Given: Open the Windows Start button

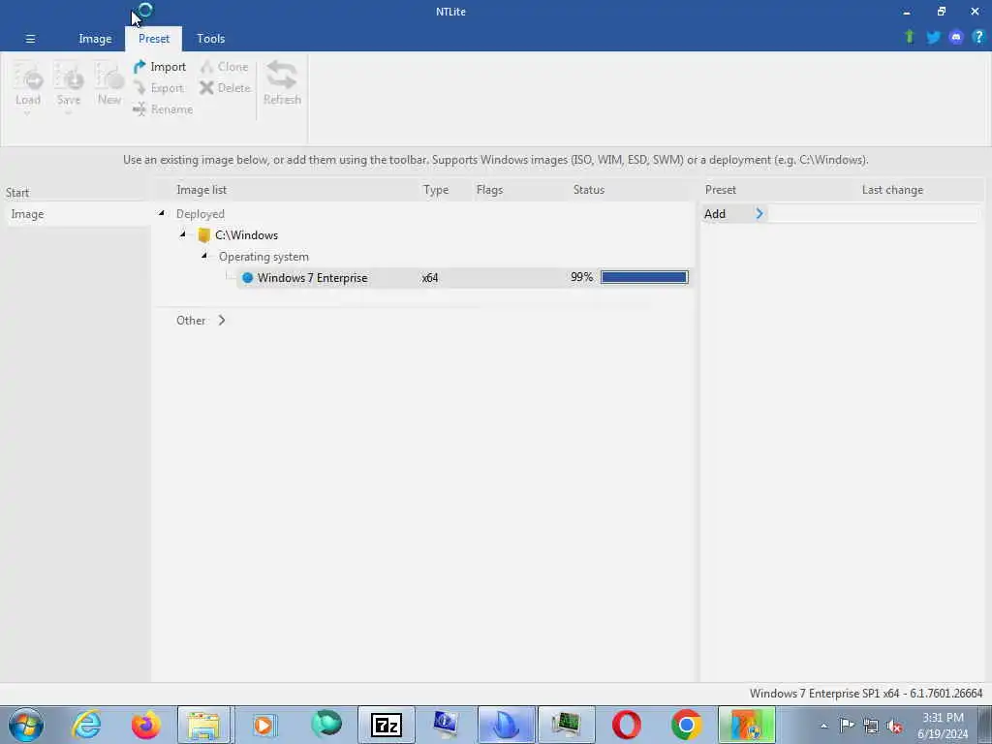Looking at the screenshot, I should [26, 725].
